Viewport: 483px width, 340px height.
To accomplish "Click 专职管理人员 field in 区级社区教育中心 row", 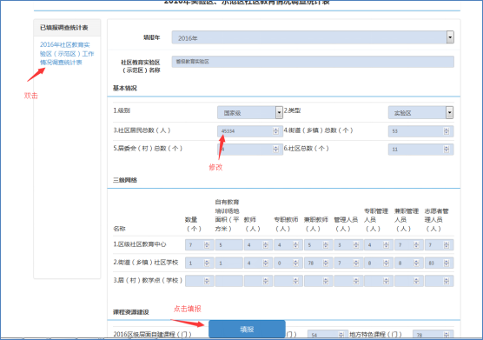I will coord(379,244).
